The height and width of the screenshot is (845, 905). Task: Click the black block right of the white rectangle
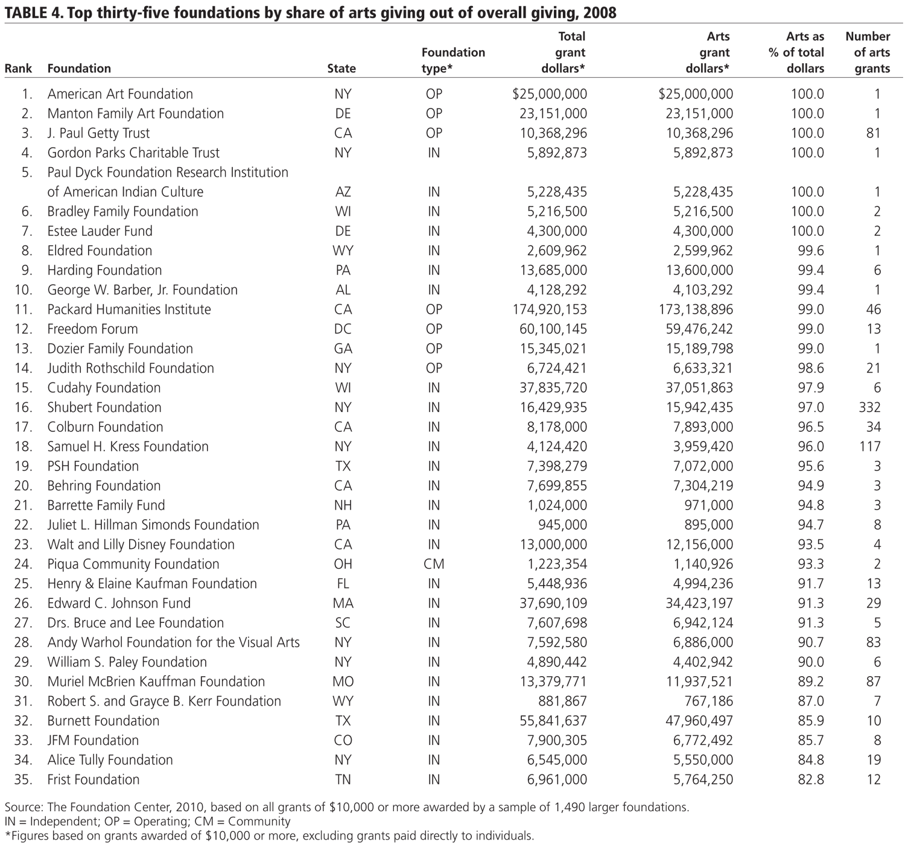pos(773,552)
